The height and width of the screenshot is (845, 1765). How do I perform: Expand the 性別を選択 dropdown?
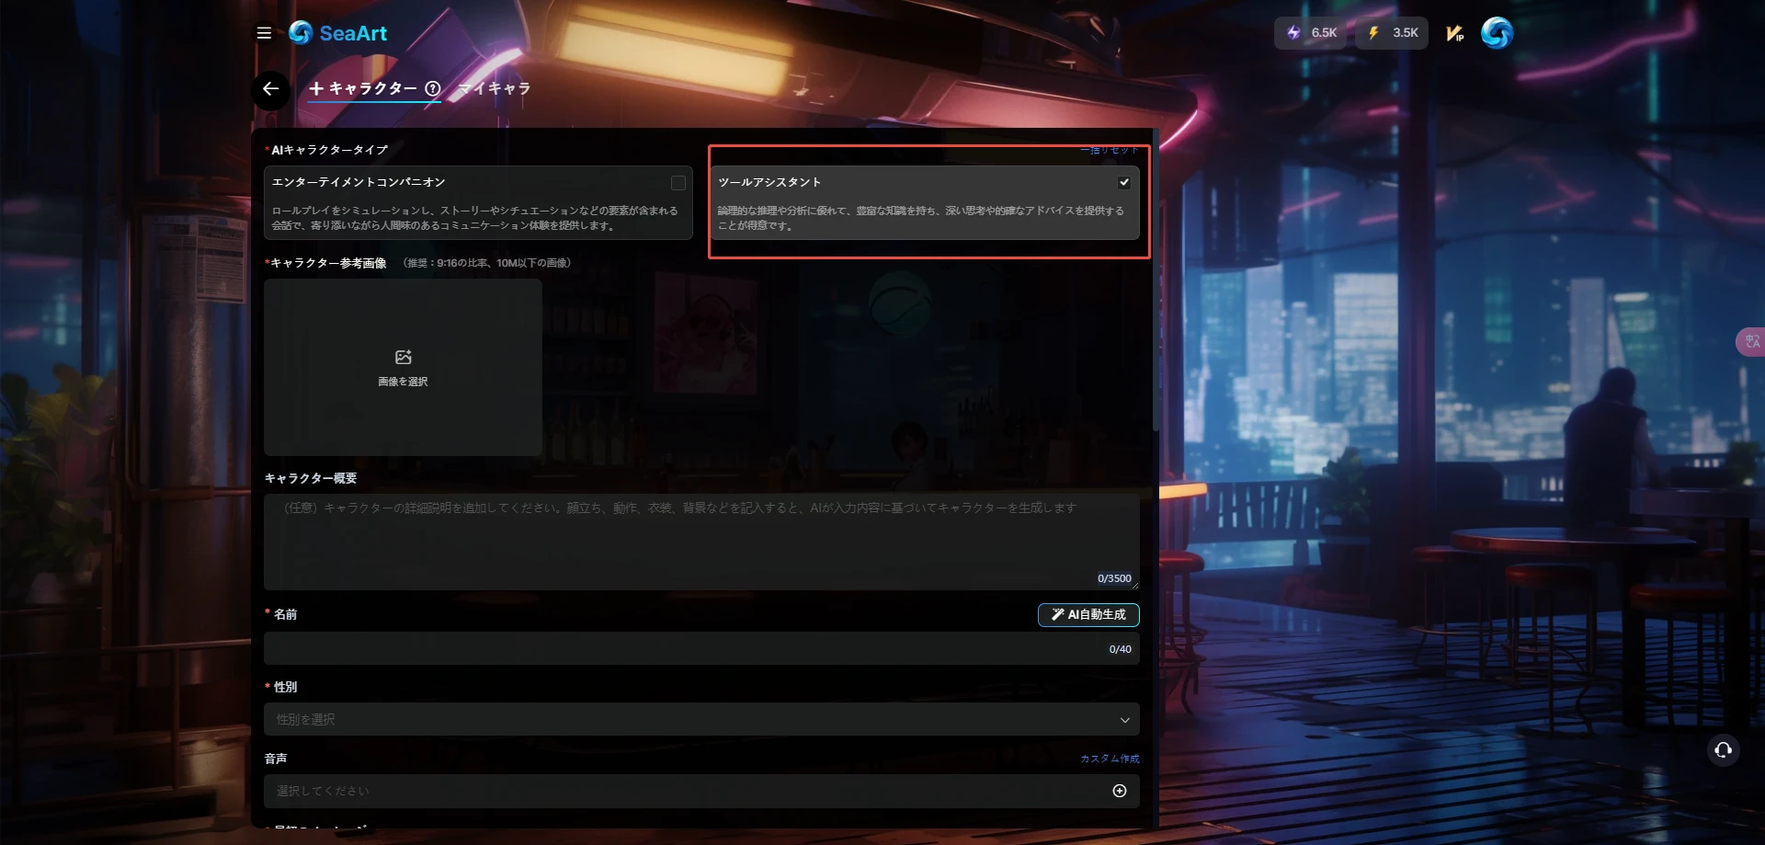pos(700,719)
